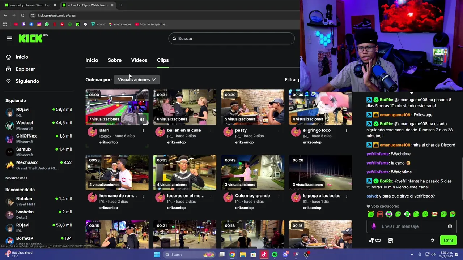Open followed channel Samulx

(39, 152)
